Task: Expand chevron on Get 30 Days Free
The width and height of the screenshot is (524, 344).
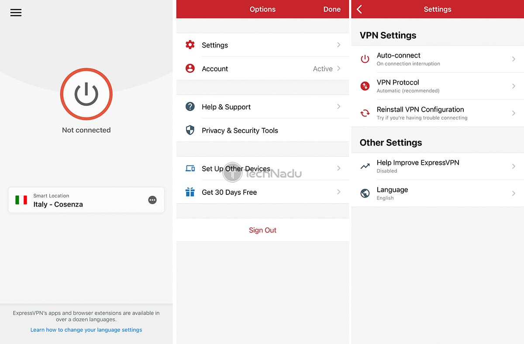Action: point(339,192)
